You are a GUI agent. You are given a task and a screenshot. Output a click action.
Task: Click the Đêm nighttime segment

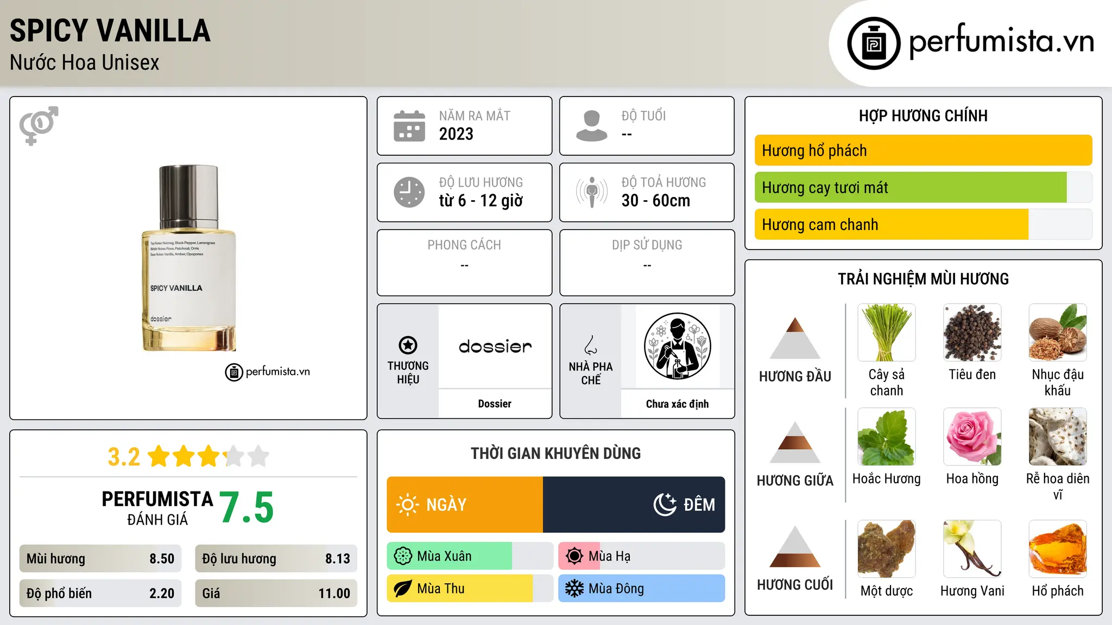click(634, 505)
